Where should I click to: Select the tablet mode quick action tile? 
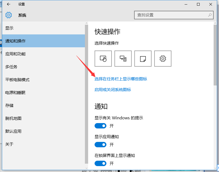click(103, 59)
